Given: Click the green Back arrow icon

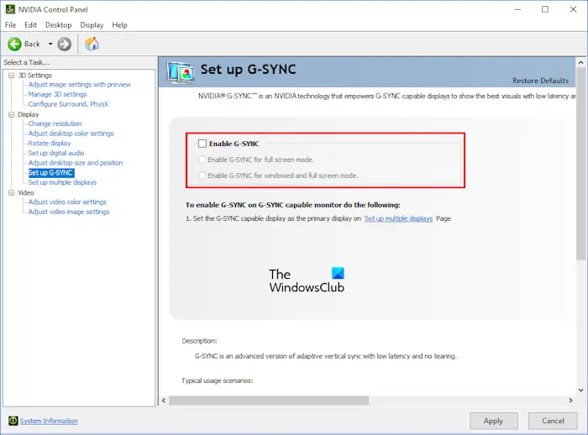Looking at the screenshot, I should tap(14, 45).
